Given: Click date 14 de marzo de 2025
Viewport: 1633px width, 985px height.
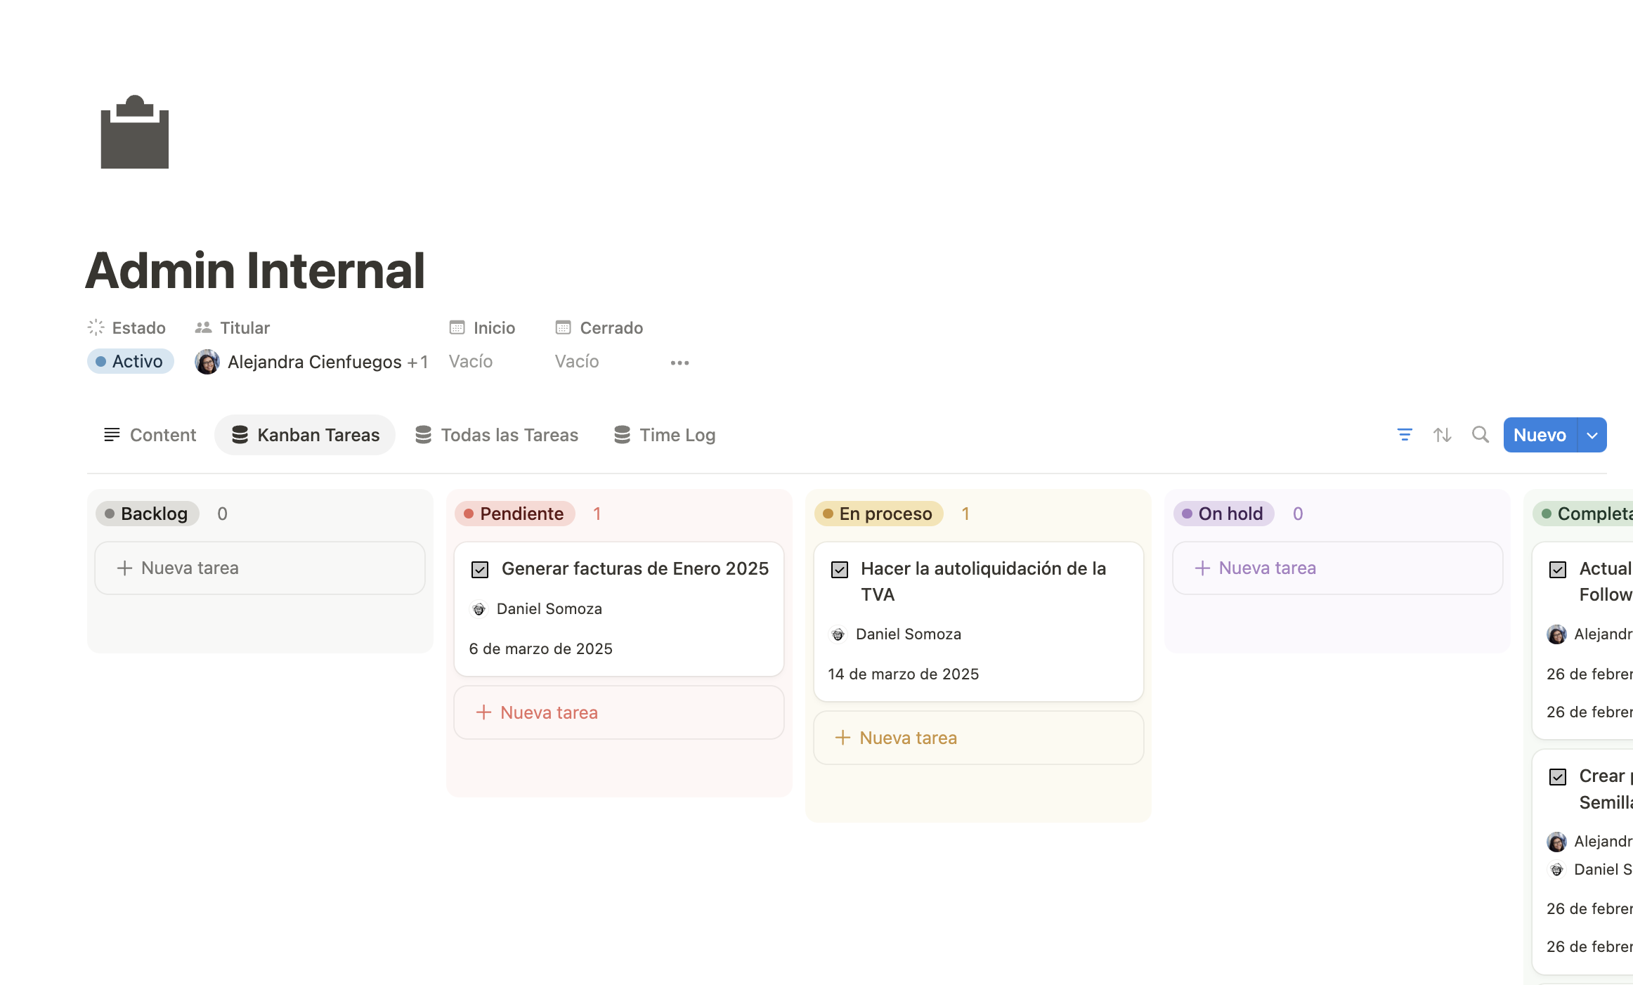Looking at the screenshot, I should (903, 674).
